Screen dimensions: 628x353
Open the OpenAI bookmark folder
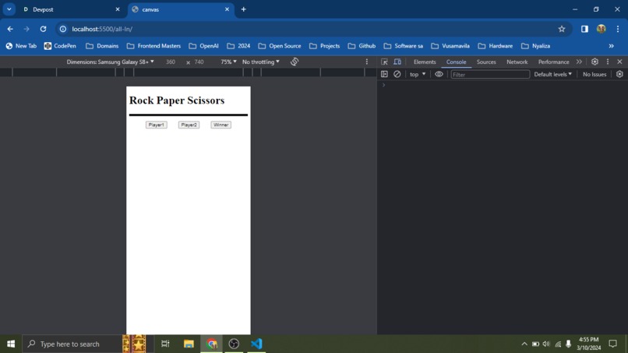pyautogui.click(x=203, y=46)
